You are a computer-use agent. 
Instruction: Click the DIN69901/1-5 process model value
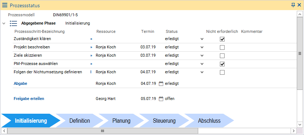point(66,15)
